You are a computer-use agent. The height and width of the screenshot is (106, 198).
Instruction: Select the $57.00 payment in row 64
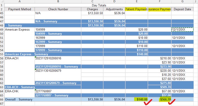[x=159, y=91]
